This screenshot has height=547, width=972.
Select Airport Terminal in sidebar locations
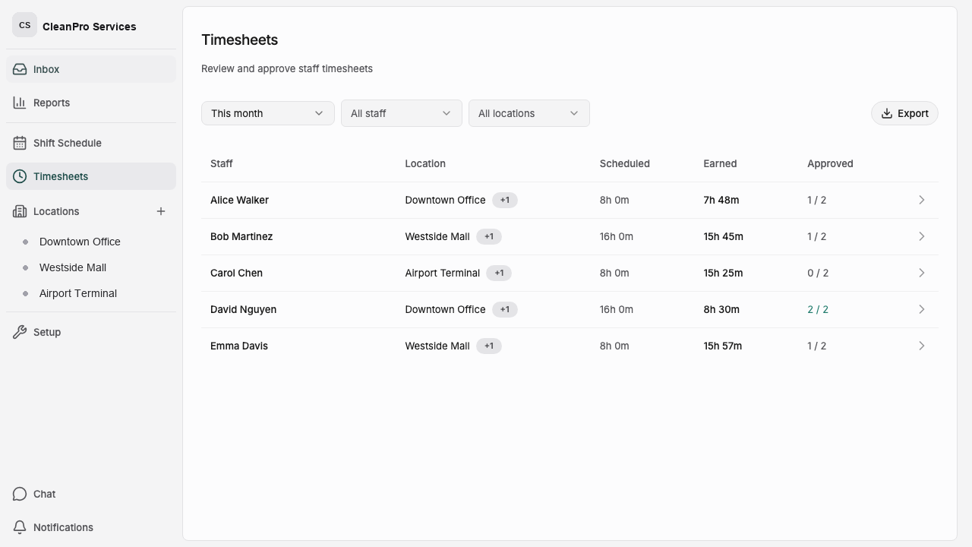(x=78, y=293)
